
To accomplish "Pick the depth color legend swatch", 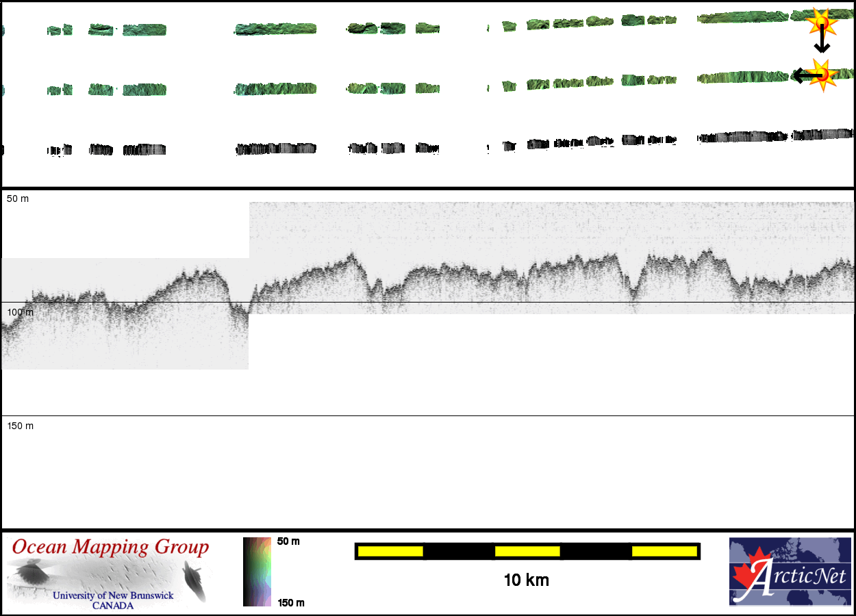I will [x=257, y=572].
